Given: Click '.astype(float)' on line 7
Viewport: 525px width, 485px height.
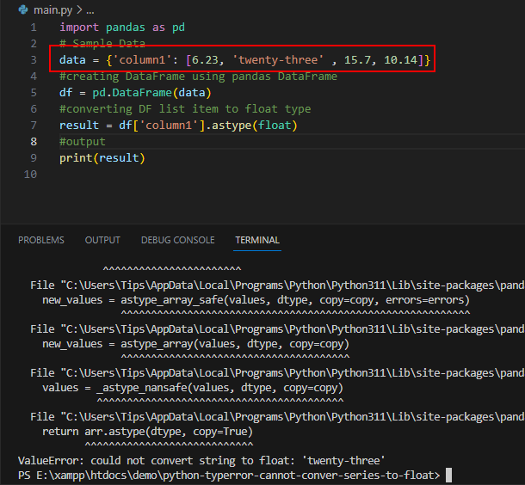Looking at the screenshot, I should pyautogui.click(x=251, y=126).
